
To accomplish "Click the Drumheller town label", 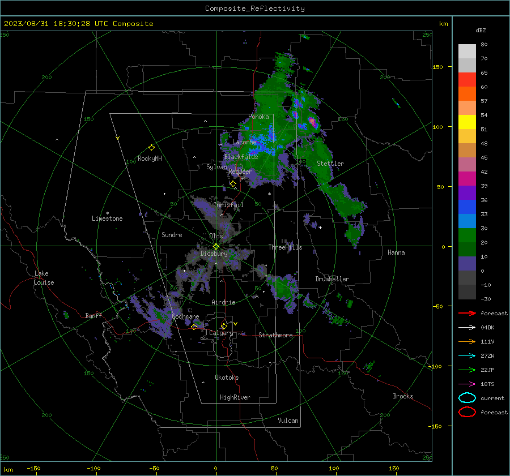I will coord(332,279).
